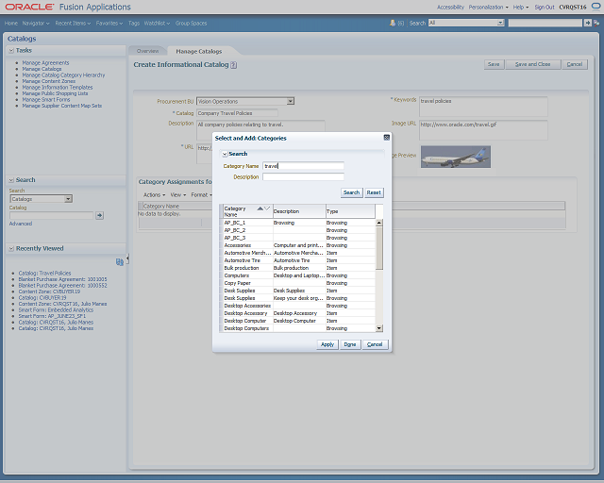Click the scroll up arrow in category list
The width and height of the screenshot is (604, 483).
click(379, 223)
